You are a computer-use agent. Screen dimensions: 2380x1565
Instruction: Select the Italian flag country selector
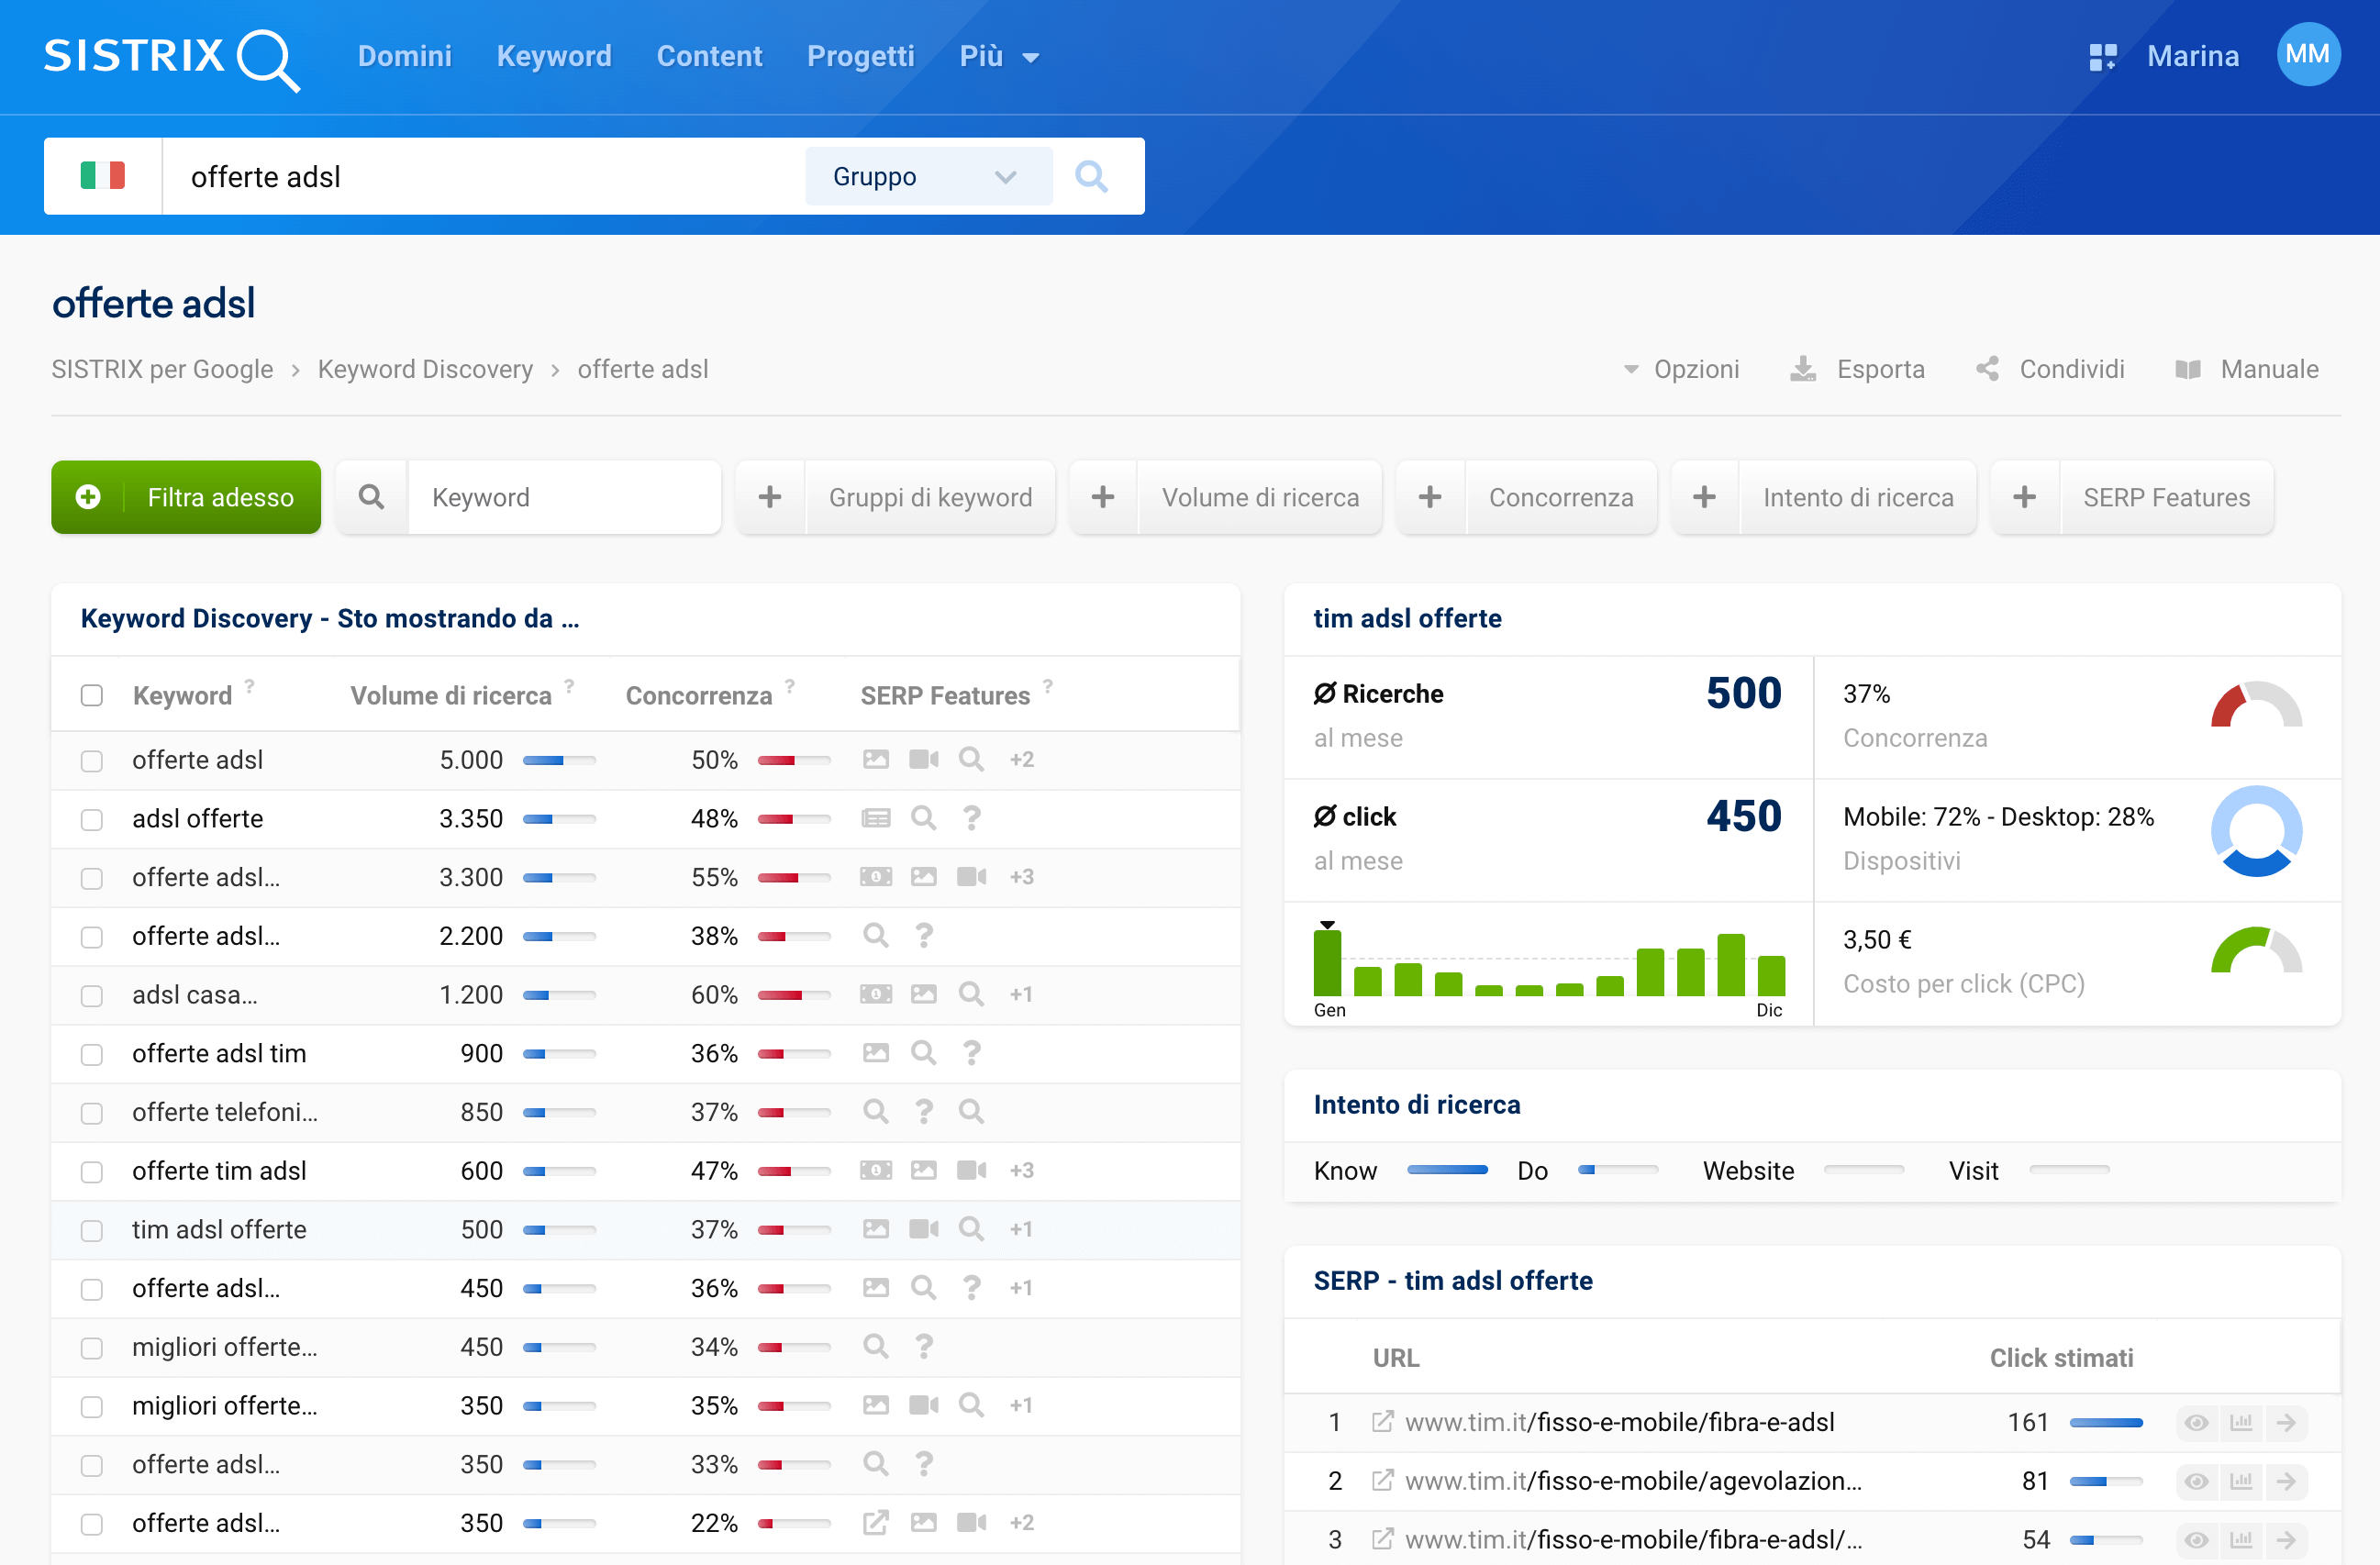click(x=103, y=176)
